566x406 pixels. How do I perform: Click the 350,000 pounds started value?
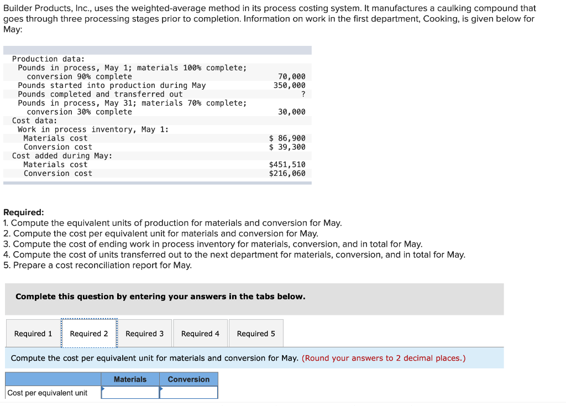290,85
